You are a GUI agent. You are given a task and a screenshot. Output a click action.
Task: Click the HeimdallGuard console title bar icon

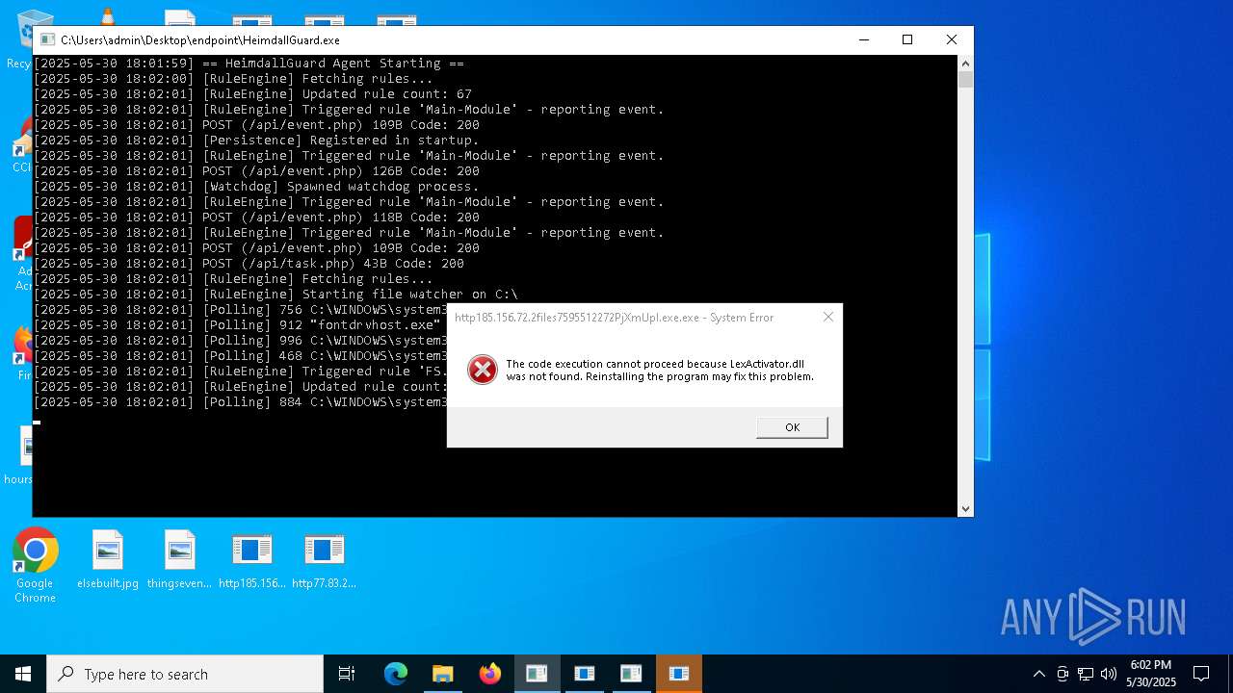click(47, 40)
